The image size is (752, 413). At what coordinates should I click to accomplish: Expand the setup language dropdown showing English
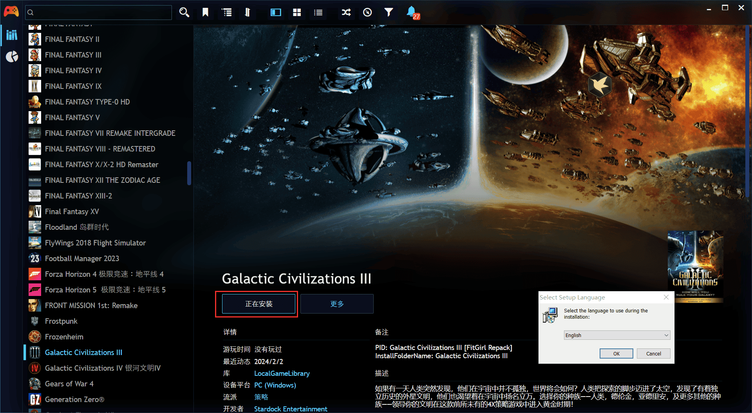point(617,335)
